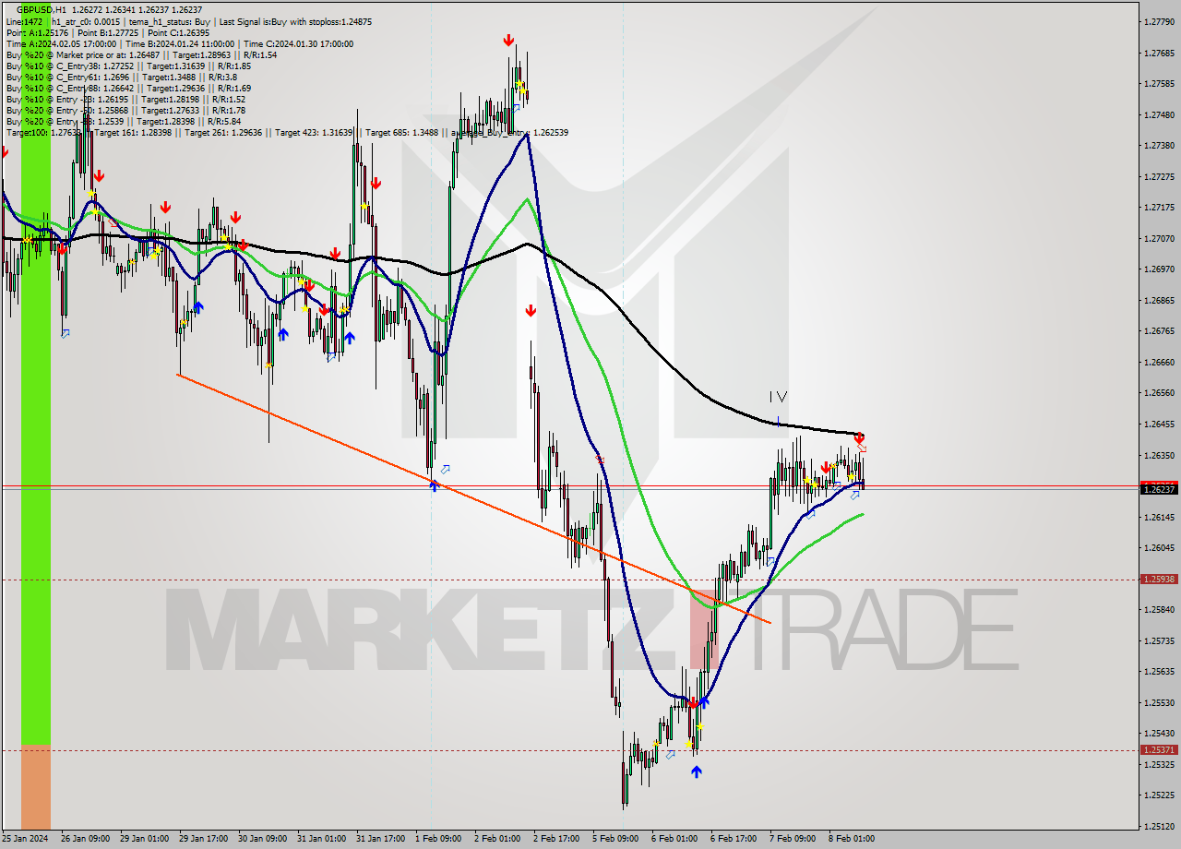Click the orange block under the green band
Screen dimensions: 1181x849
tap(36, 787)
